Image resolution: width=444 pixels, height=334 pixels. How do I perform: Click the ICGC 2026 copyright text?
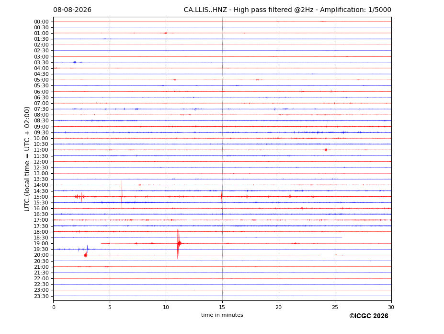click(369, 316)
